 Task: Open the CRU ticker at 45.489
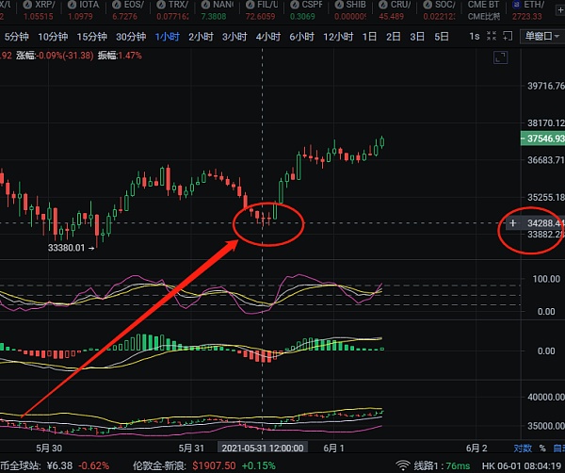pyautogui.click(x=395, y=10)
